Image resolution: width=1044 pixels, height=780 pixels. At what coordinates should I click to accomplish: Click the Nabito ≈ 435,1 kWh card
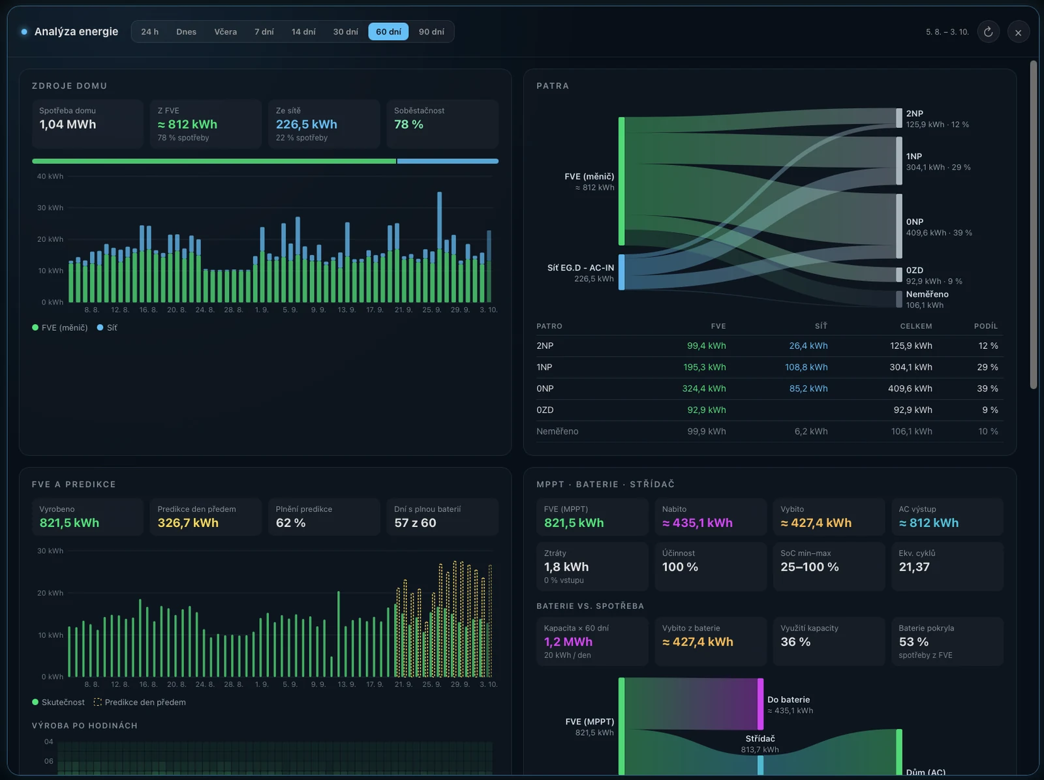click(x=711, y=517)
